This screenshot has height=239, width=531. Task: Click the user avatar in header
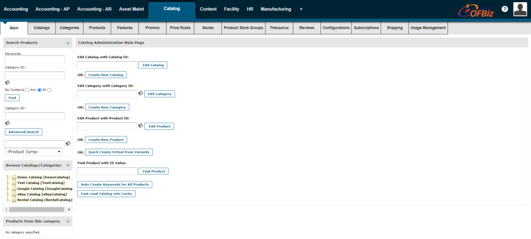520,9
